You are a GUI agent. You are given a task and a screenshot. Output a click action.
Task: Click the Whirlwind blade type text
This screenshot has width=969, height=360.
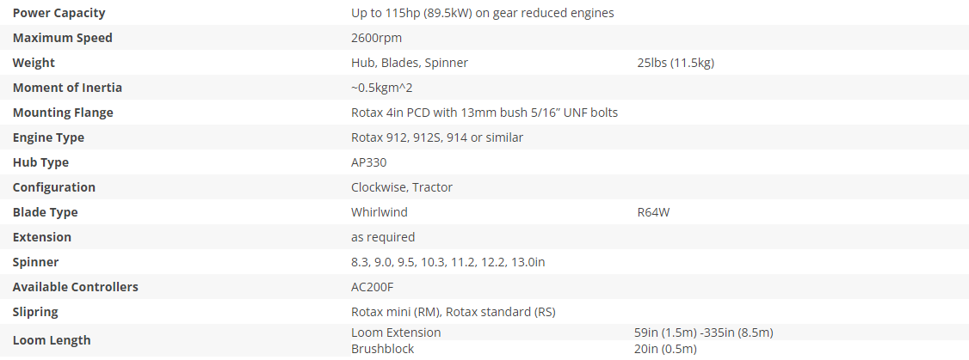point(379,212)
